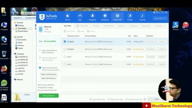Image resolution: width=192 pixels, height=108 pixels.
Task: Select Downloads folder in Explorer sidebar
Action: [x=22, y=28]
